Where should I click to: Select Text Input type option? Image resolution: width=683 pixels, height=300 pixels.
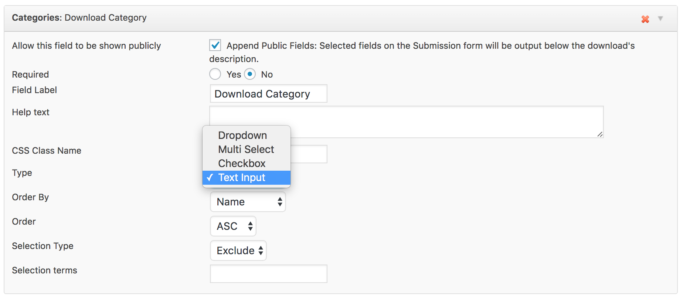(242, 178)
